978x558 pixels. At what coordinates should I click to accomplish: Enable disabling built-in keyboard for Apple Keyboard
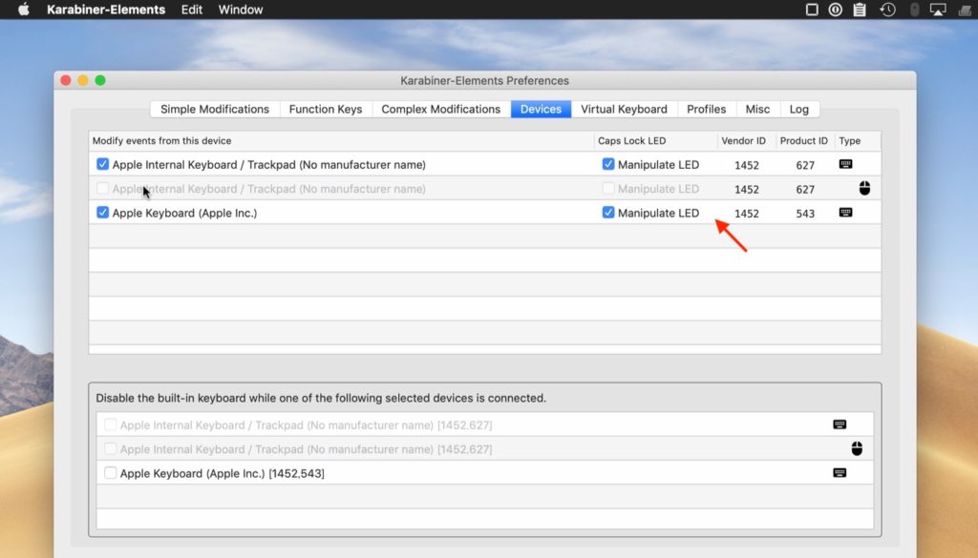click(x=111, y=473)
